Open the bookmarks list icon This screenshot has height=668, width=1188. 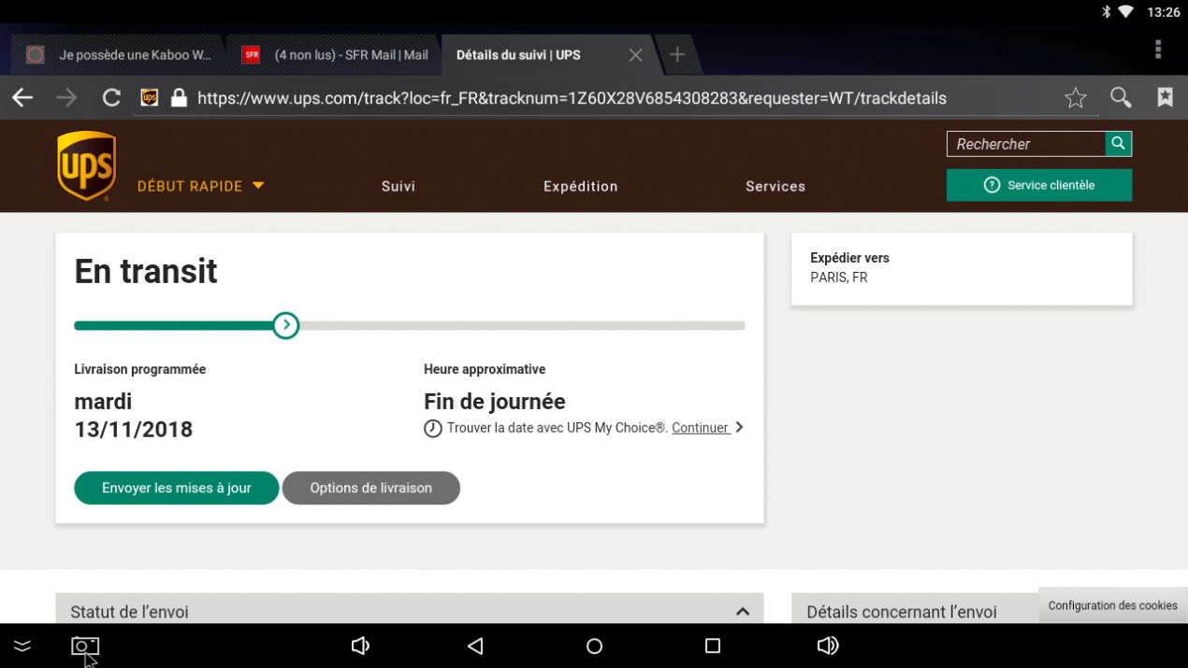(1165, 97)
